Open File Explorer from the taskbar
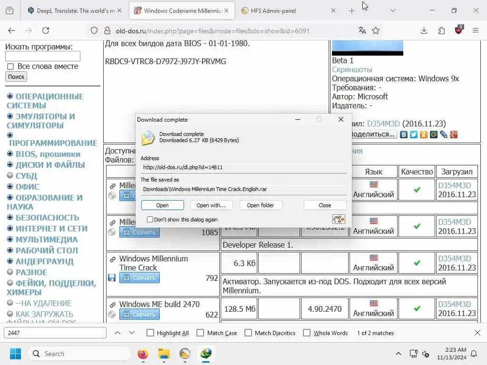Viewport: 487px width, 365px height. pyautogui.click(x=164, y=354)
